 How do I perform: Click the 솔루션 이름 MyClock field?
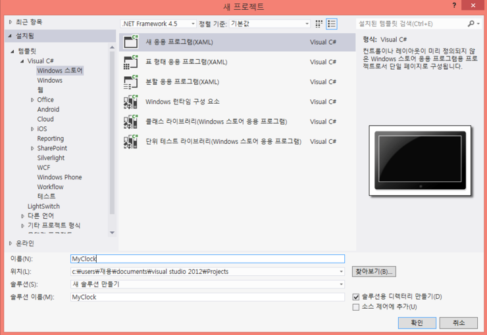(x=207, y=297)
